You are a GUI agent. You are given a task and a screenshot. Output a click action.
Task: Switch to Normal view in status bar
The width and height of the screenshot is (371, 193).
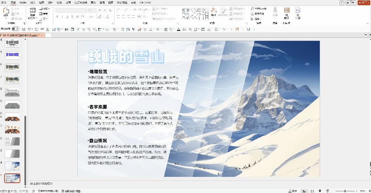point(304,191)
